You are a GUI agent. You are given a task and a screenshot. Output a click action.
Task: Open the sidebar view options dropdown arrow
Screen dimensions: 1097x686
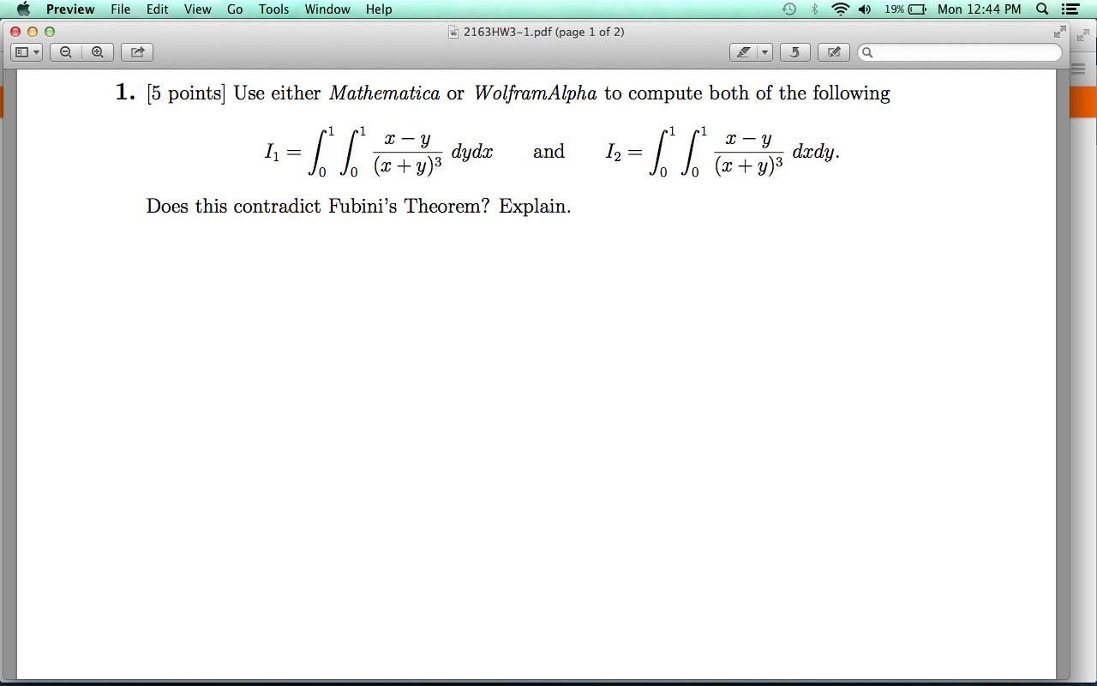(x=36, y=51)
